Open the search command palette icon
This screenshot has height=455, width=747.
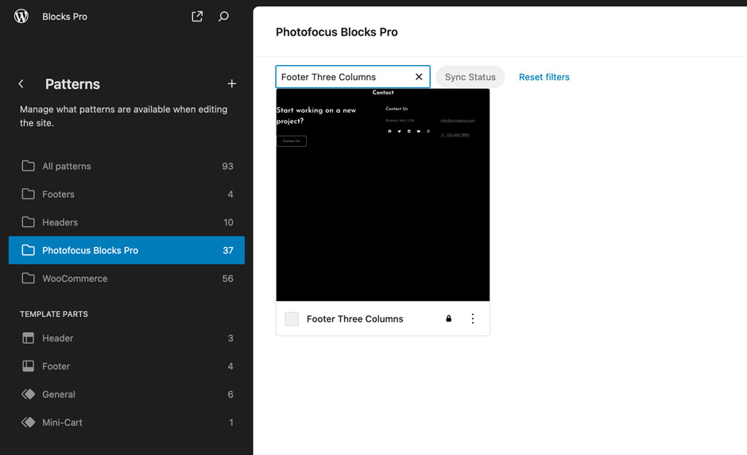point(224,17)
